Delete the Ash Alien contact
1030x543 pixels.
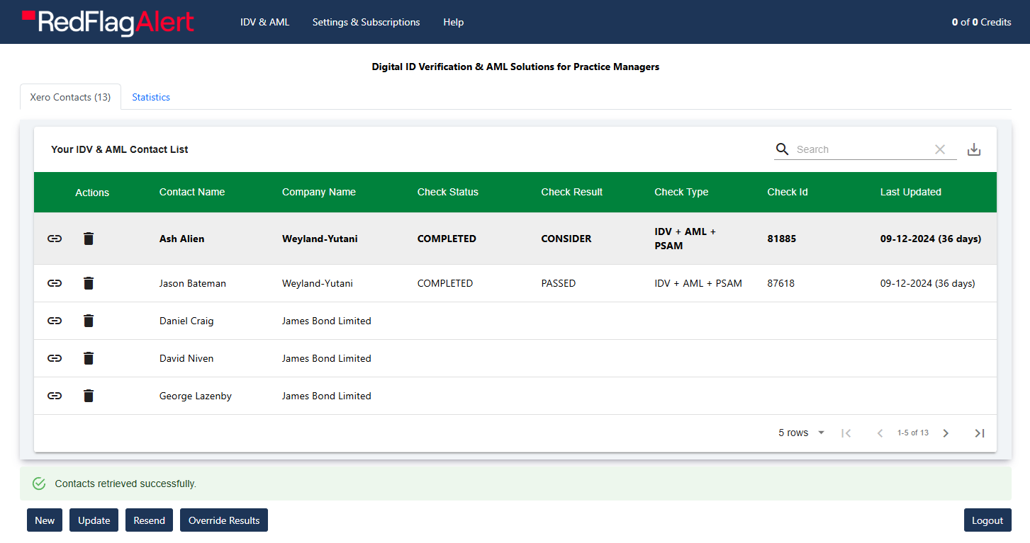pos(88,239)
